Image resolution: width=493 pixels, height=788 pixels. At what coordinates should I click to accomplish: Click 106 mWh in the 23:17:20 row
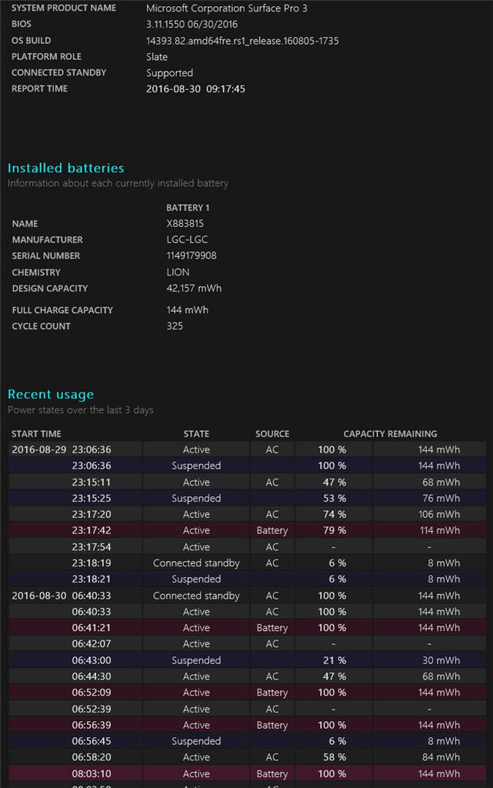[x=439, y=515]
